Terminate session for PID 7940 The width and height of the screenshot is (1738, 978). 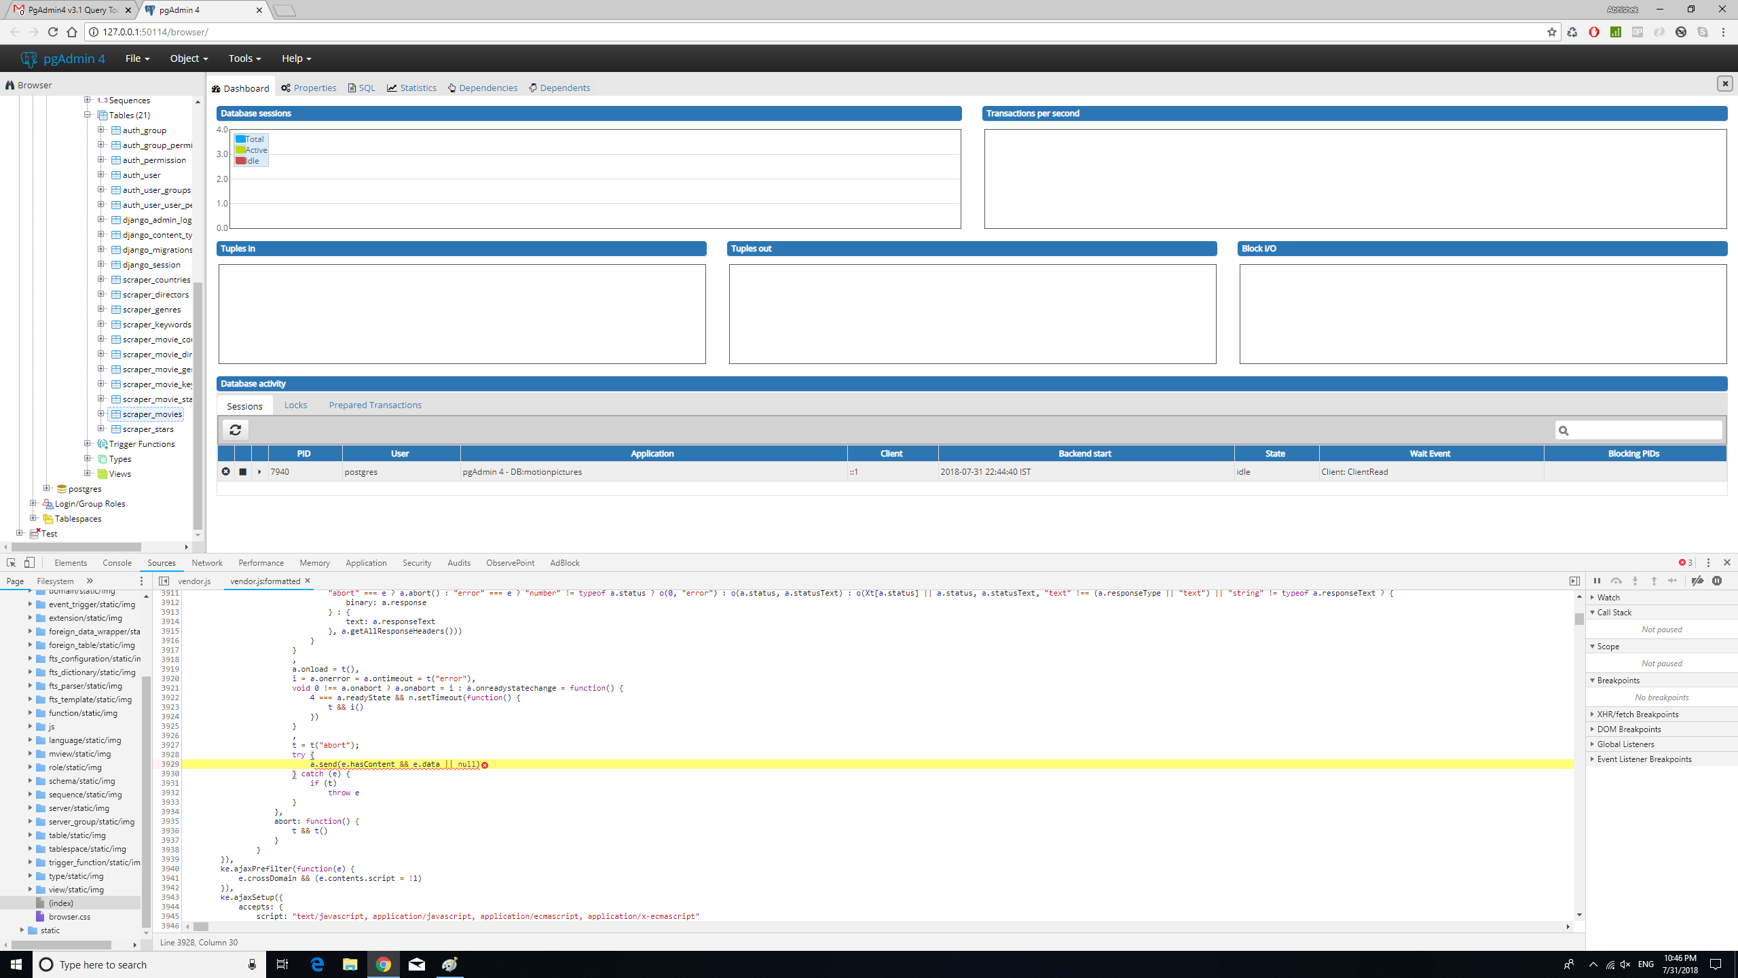coord(225,471)
